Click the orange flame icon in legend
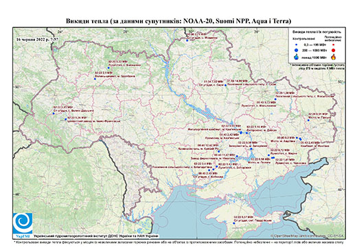Screen dimensions: 357x252 [333, 57]
